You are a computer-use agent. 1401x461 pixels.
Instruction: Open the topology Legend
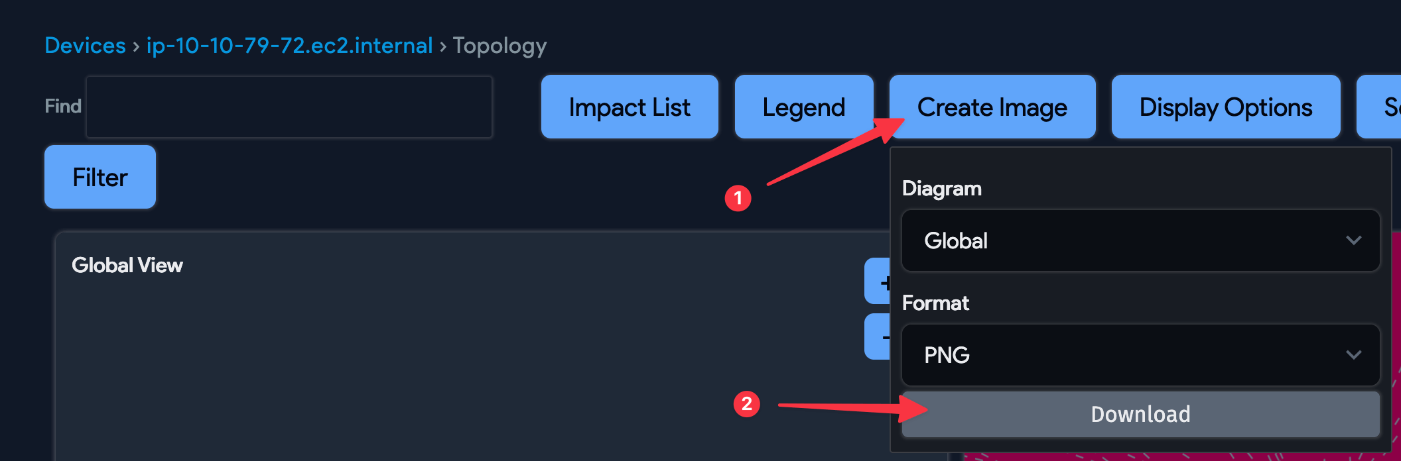coord(803,107)
